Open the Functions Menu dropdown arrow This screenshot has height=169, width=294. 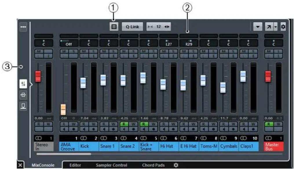point(258,27)
